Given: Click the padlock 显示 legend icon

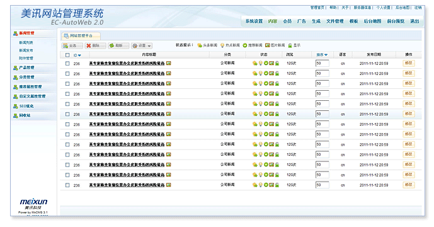Looking at the screenshot, I should pos(290,45).
